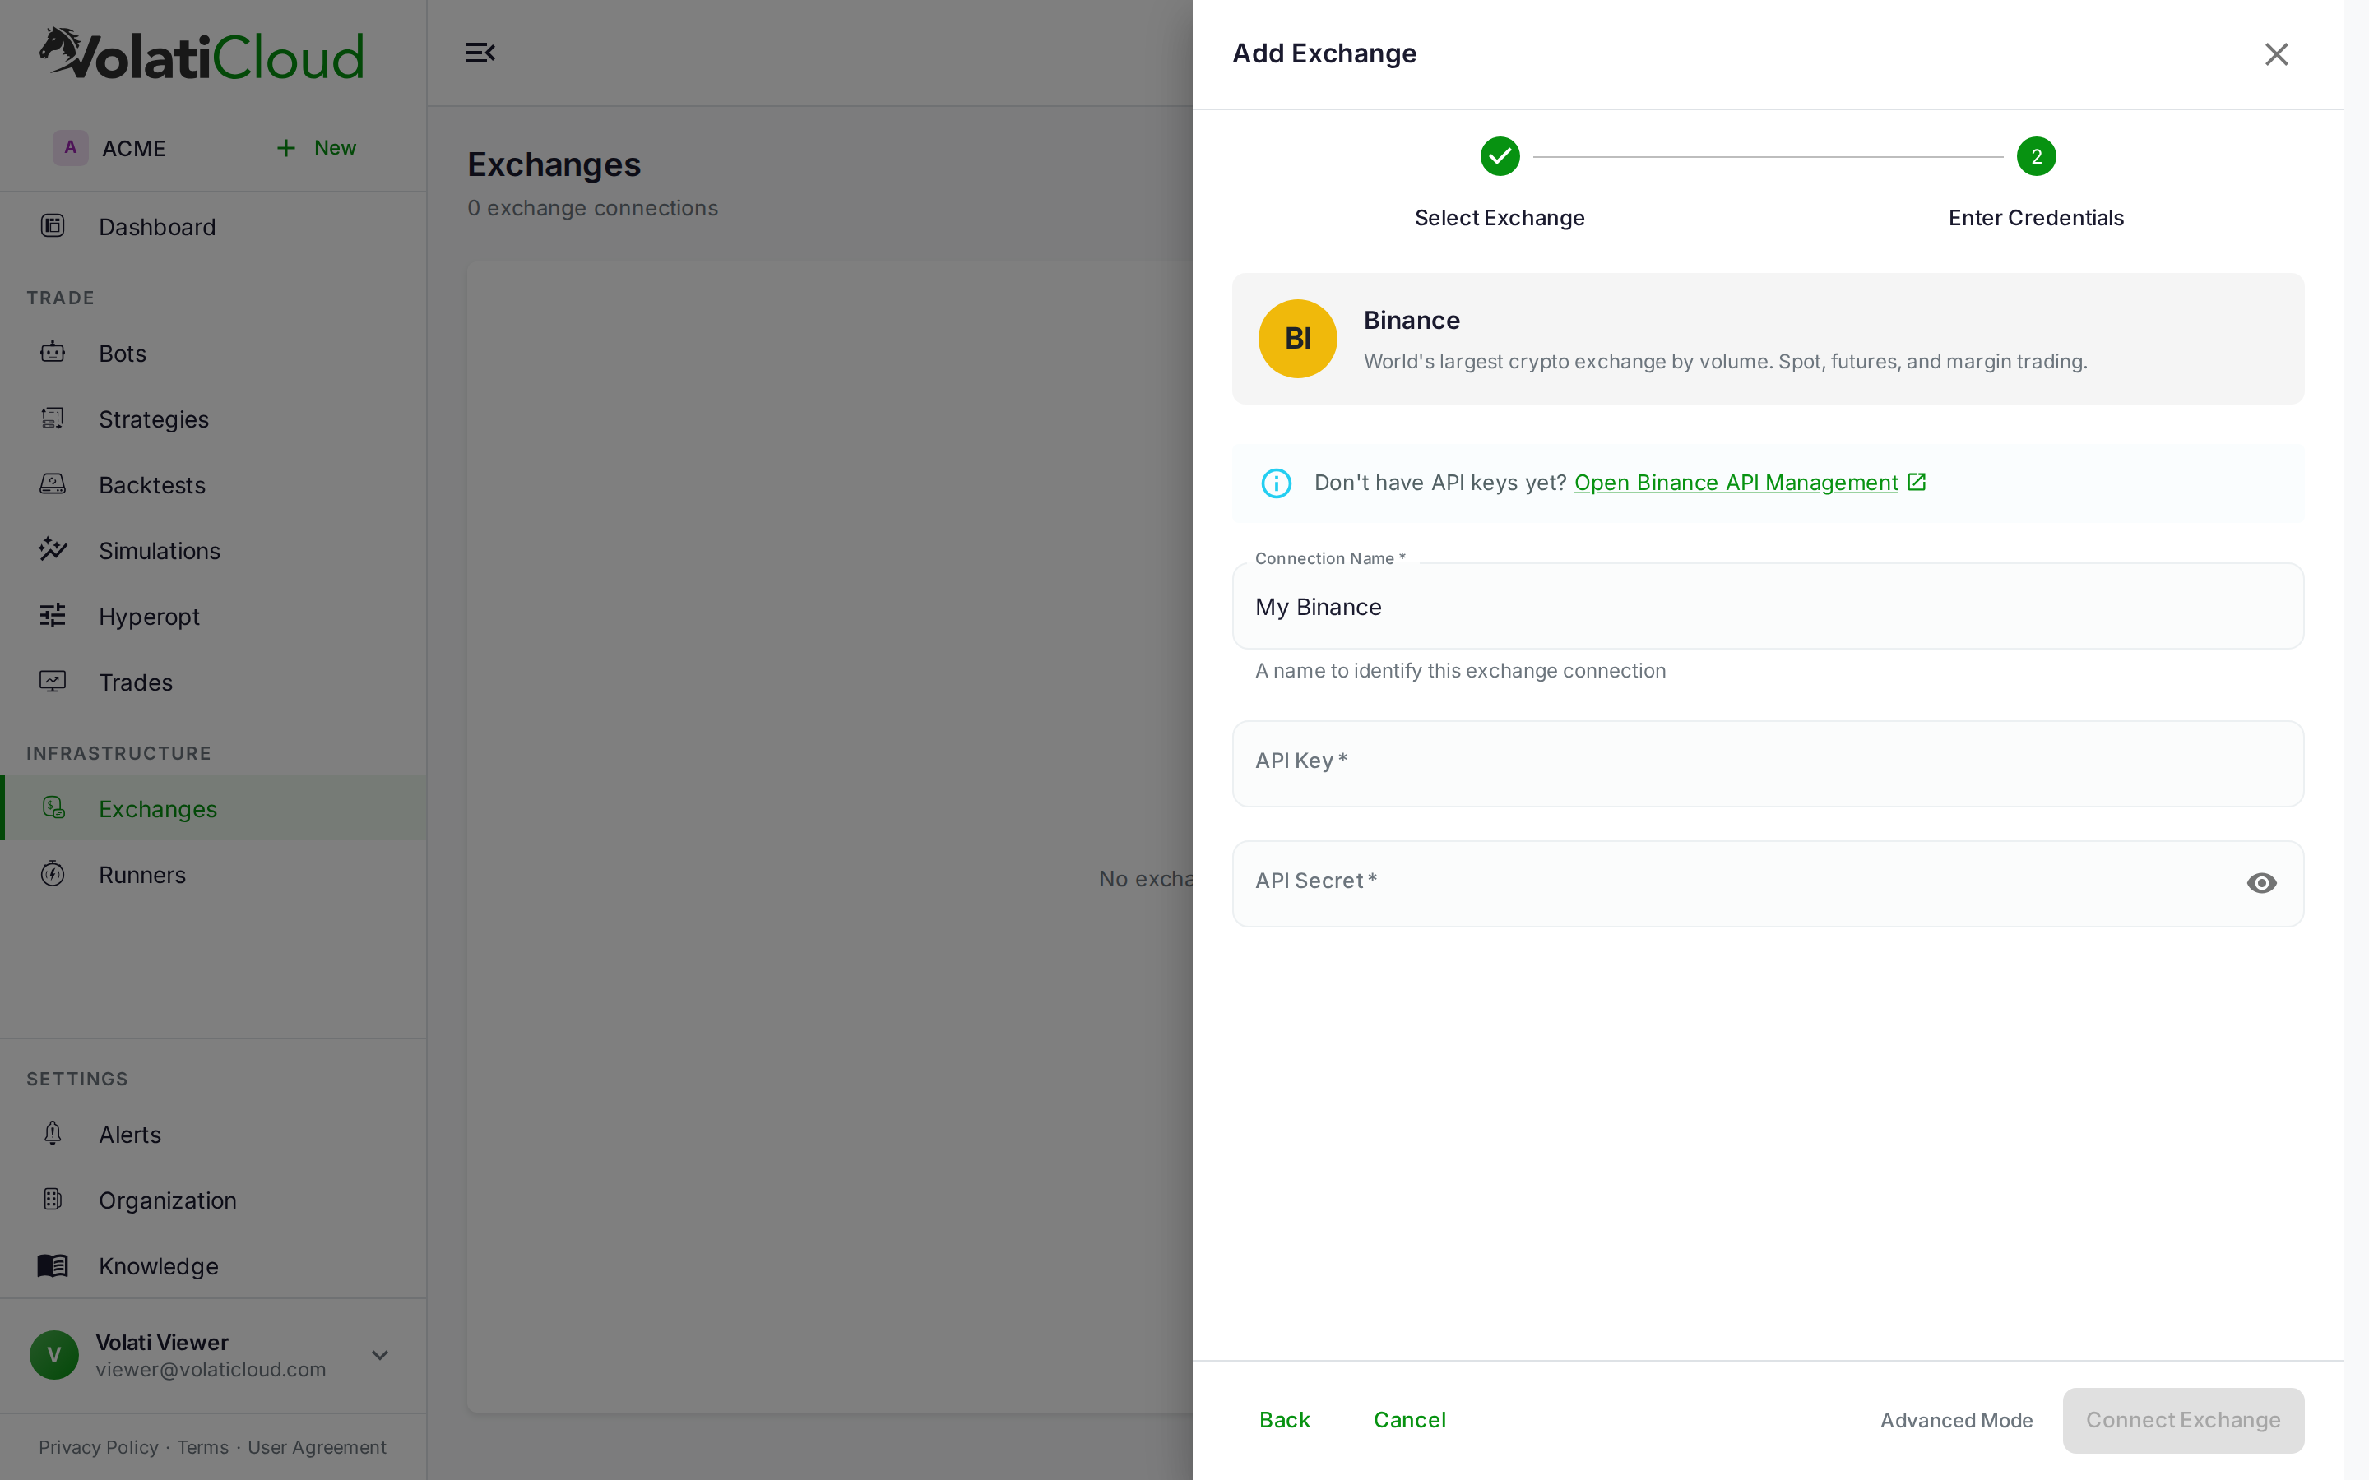
Task: Go to Strategies
Action: [213, 419]
